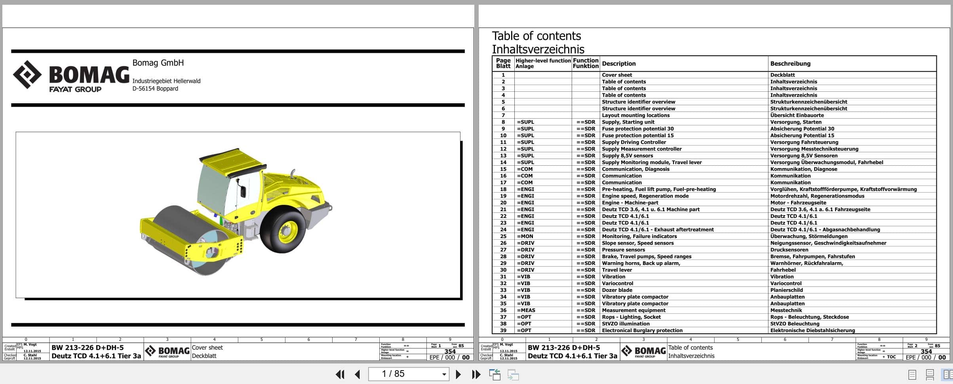Open 'Monitoring, Failure indicators' entry
Image resolution: width=953 pixels, height=384 pixels.
coord(639,236)
